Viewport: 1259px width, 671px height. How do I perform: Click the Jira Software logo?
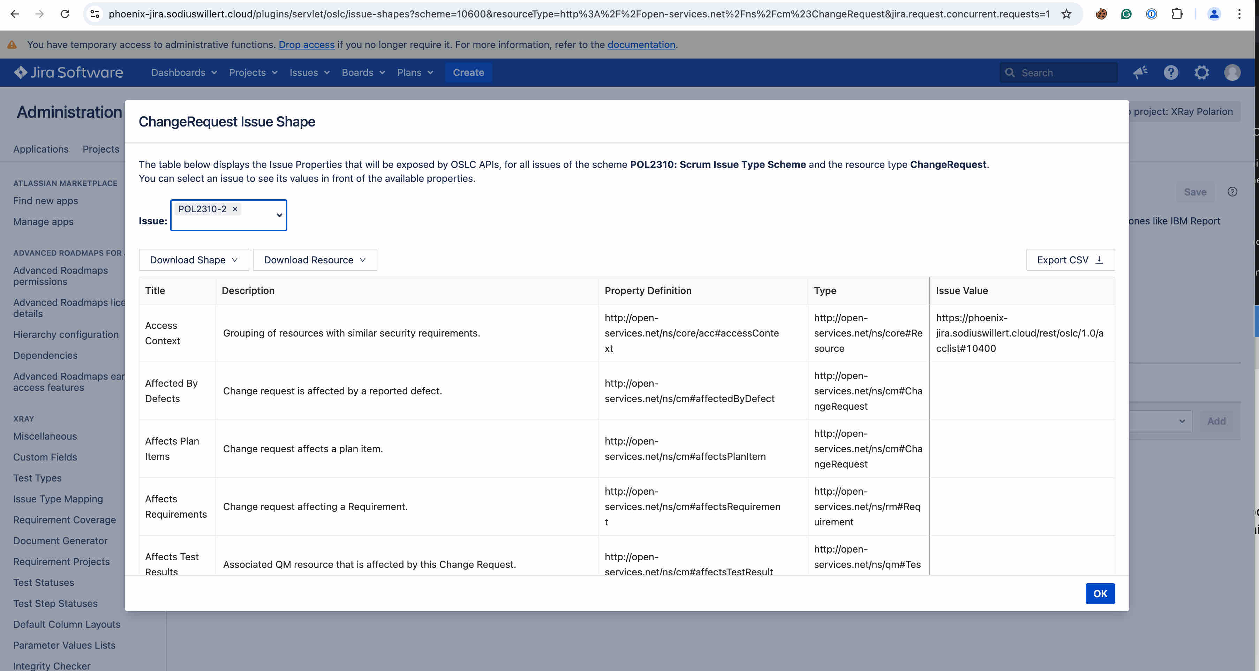(x=68, y=72)
